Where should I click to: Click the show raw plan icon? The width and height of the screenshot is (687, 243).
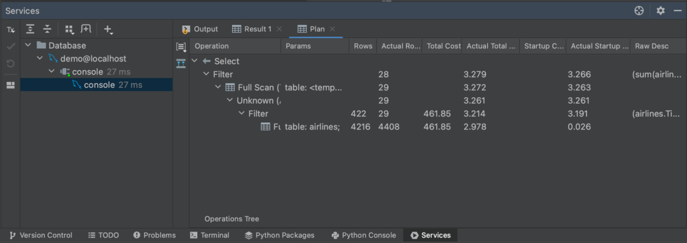[181, 47]
